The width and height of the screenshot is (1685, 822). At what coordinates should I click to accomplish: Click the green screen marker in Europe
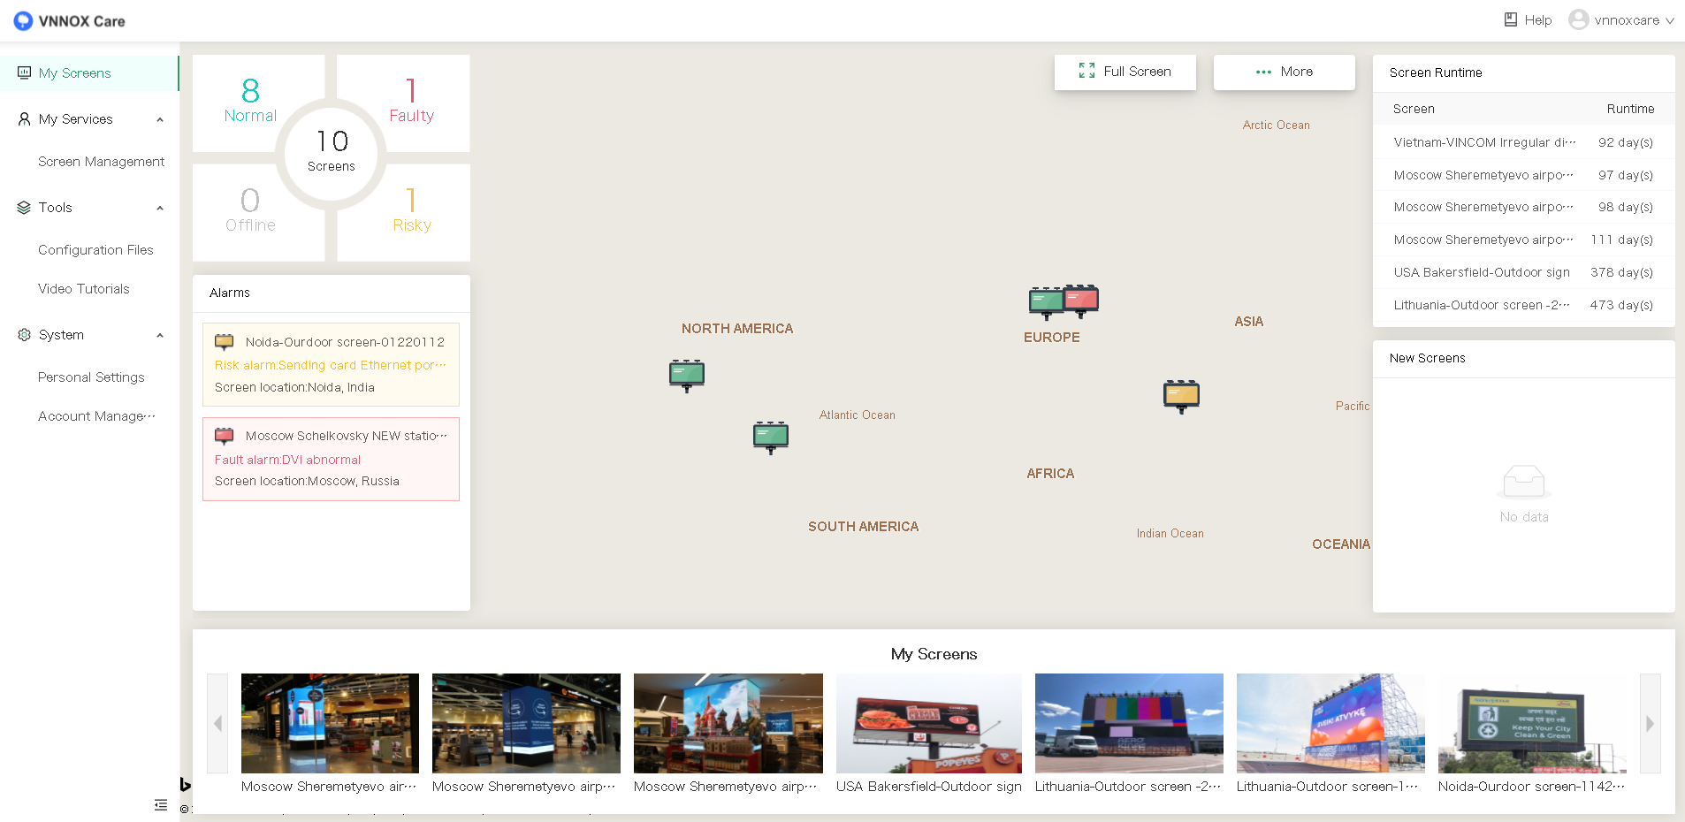(1045, 302)
